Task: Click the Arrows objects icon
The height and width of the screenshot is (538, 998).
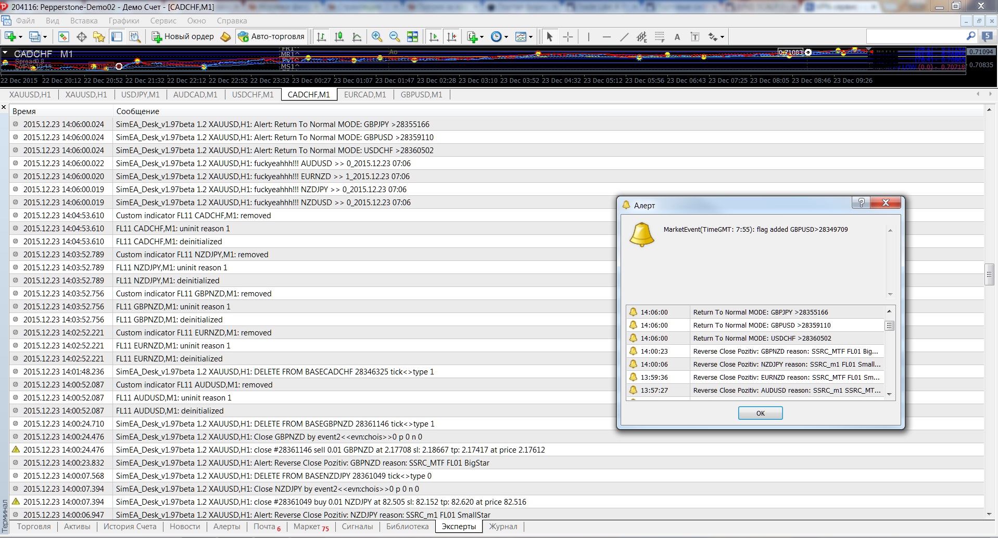Action: pos(713,36)
